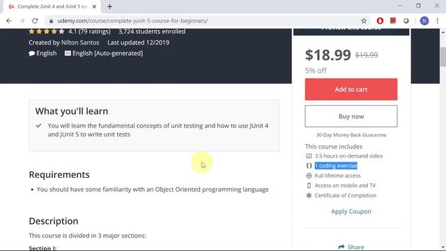View site info via the padlock icon
The height and width of the screenshot is (251, 446).
[51, 21]
